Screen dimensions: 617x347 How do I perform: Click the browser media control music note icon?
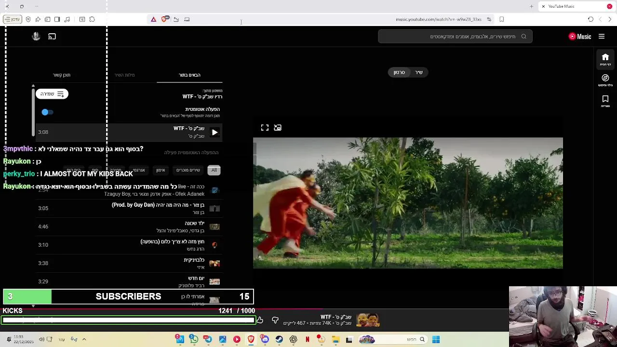pos(67,19)
